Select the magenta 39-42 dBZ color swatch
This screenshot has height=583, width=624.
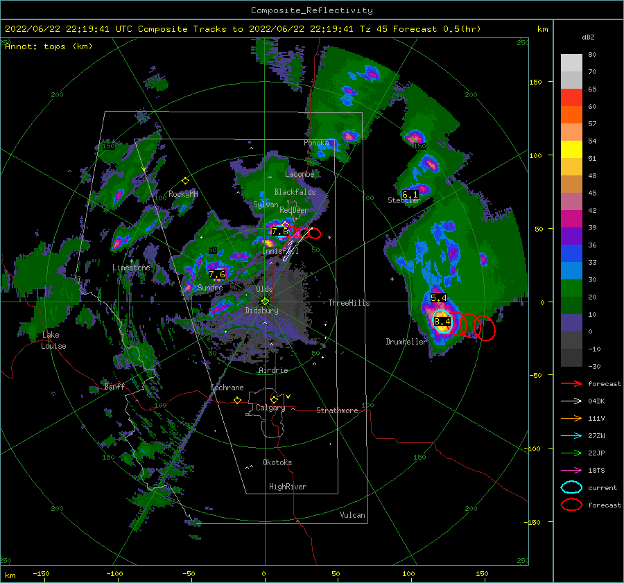(x=571, y=219)
